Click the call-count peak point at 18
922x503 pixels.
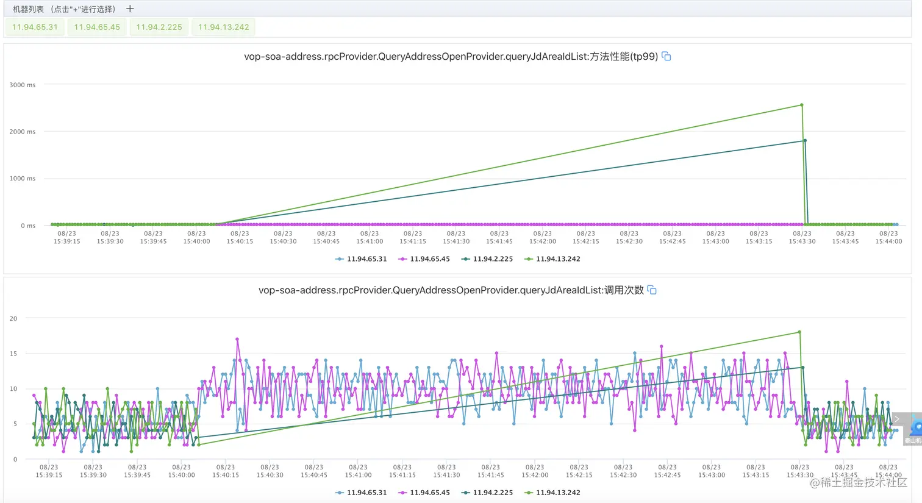click(x=799, y=332)
